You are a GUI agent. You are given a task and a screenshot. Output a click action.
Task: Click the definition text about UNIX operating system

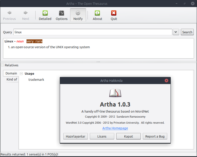pos(50,47)
